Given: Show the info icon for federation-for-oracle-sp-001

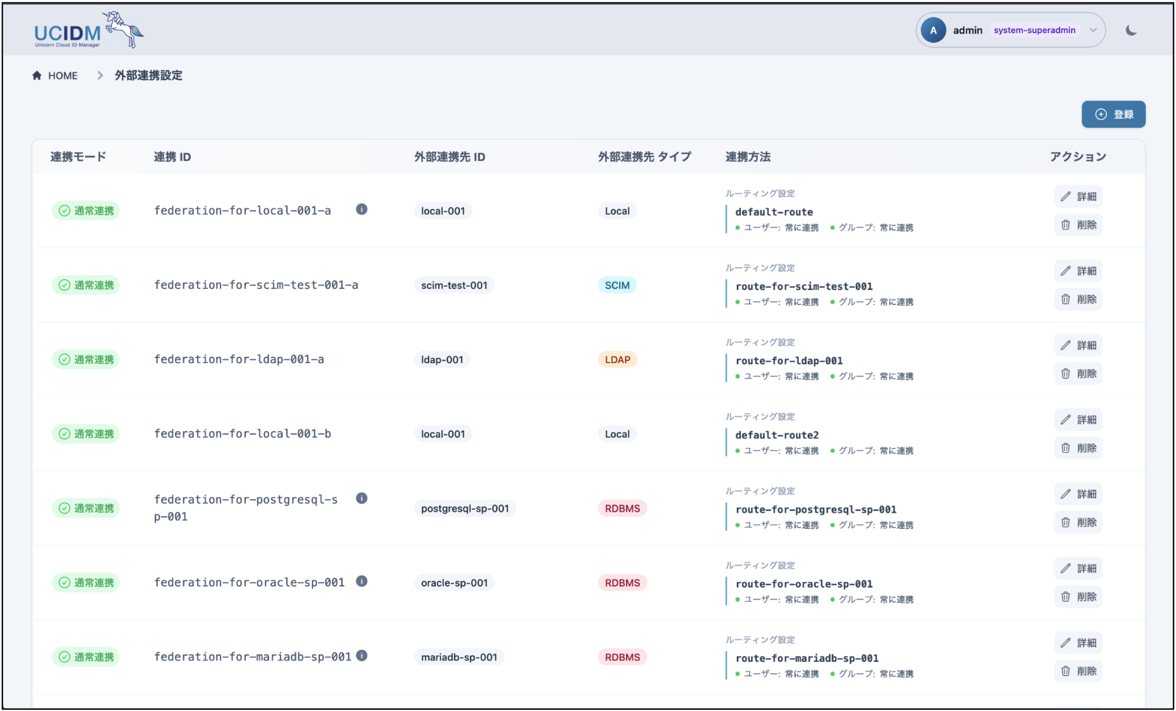Looking at the screenshot, I should point(362,581).
